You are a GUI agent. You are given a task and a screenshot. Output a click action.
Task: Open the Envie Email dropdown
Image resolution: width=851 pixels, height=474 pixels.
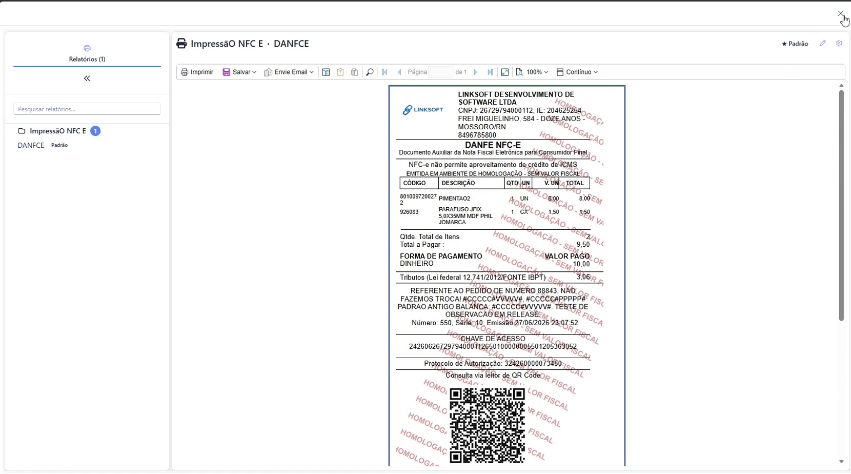(x=289, y=72)
